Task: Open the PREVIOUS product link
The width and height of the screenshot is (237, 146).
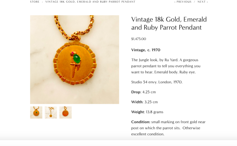Action: coord(184,2)
